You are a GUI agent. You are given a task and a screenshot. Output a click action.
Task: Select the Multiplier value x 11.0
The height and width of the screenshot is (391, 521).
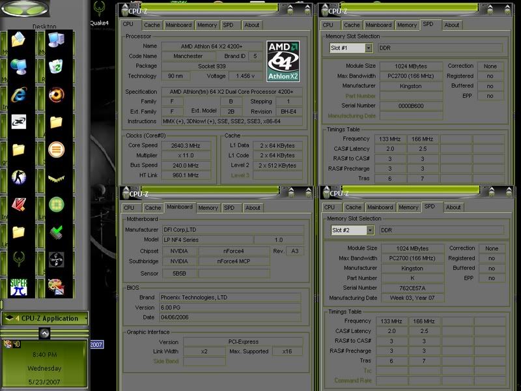point(186,155)
